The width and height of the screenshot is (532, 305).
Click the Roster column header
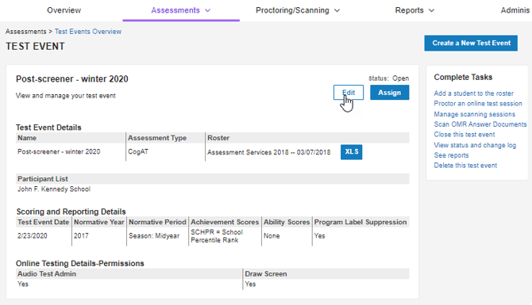point(218,138)
